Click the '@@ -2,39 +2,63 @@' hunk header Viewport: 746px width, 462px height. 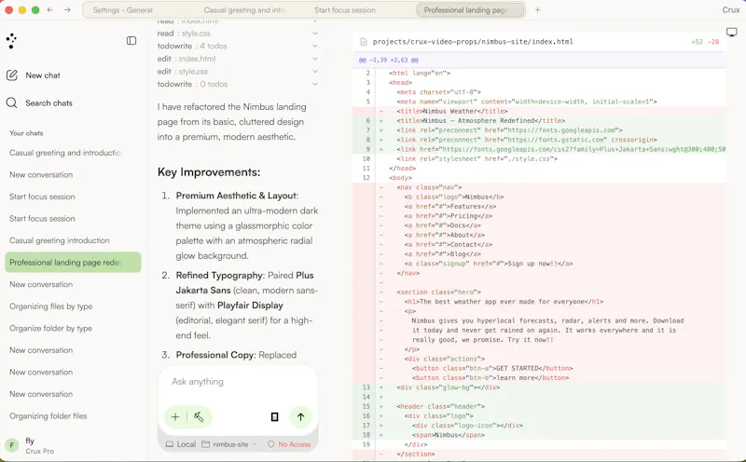tap(389, 61)
